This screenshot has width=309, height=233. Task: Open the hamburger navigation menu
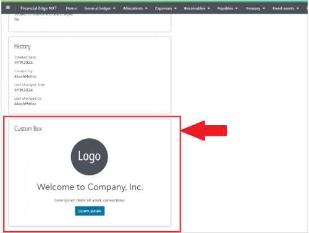coord(8,7)
